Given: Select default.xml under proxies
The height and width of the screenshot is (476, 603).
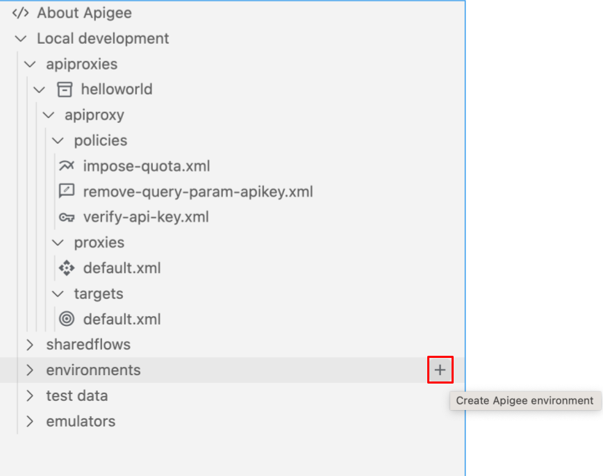Looking at the screenshot, I should coord(122,268).
